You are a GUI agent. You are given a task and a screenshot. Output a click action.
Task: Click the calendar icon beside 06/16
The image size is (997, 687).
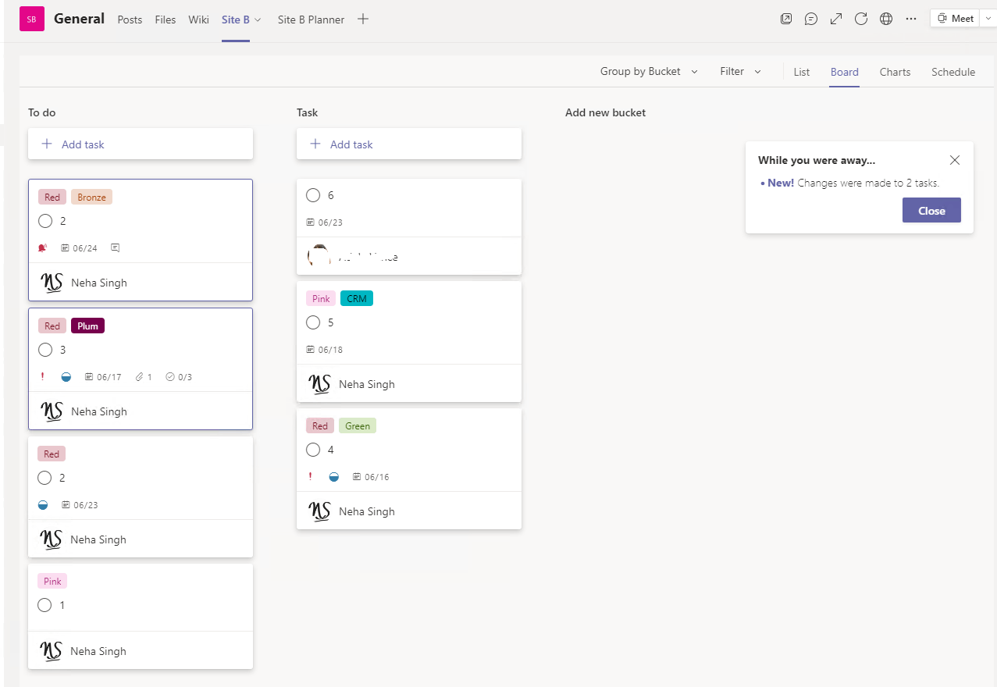(357, 477)
